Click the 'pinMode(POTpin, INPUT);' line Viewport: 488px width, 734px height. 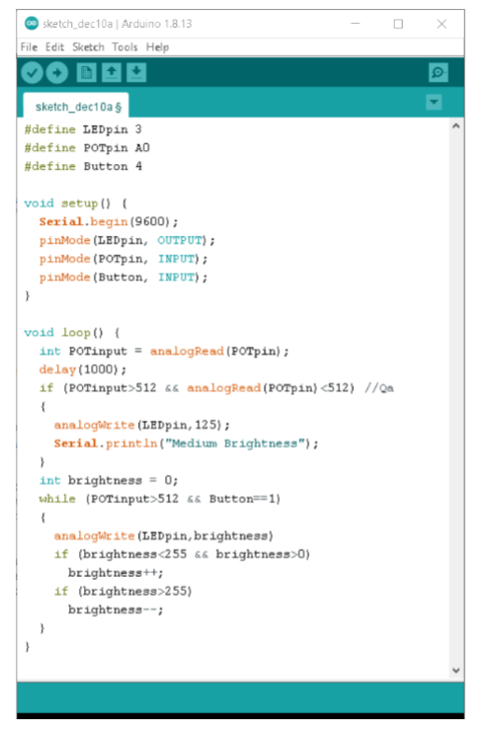[x=123, y=259]
